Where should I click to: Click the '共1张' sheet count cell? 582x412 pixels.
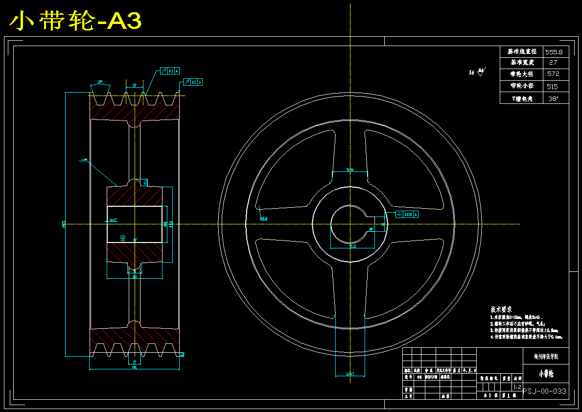490,396
